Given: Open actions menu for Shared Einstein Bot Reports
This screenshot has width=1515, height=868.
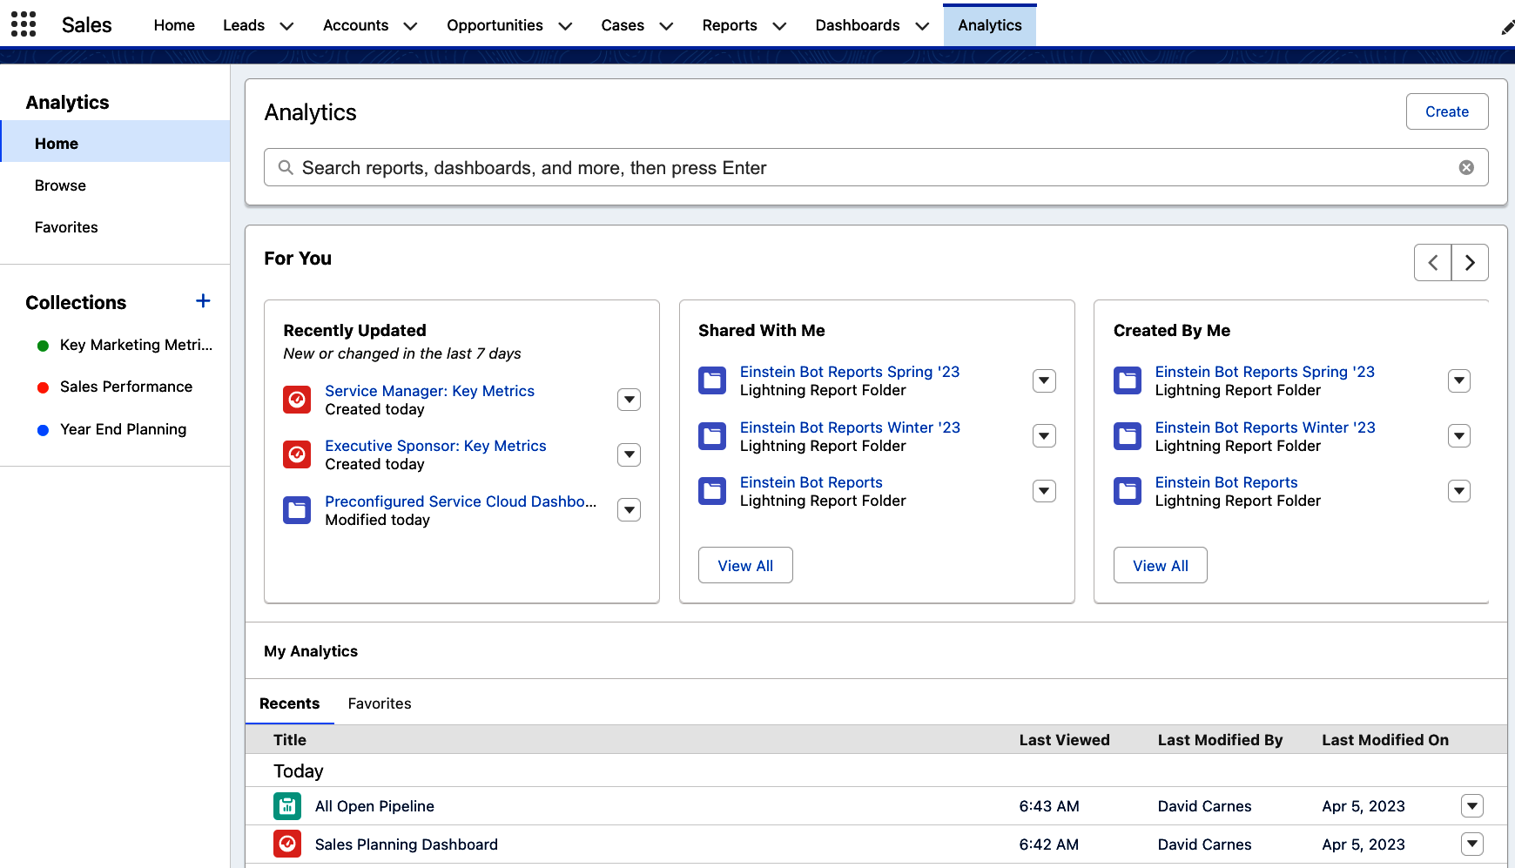Looking at the screenshot, I should pos(1044,491).
